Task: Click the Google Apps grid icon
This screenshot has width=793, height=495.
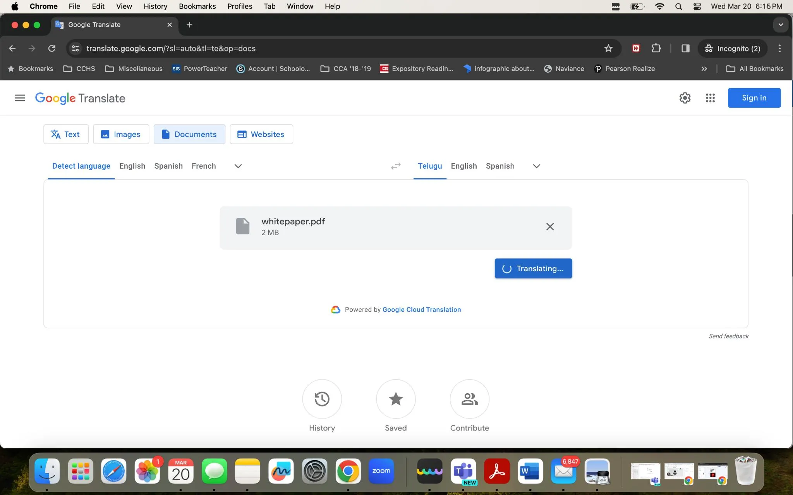Action: pos(710,98)
